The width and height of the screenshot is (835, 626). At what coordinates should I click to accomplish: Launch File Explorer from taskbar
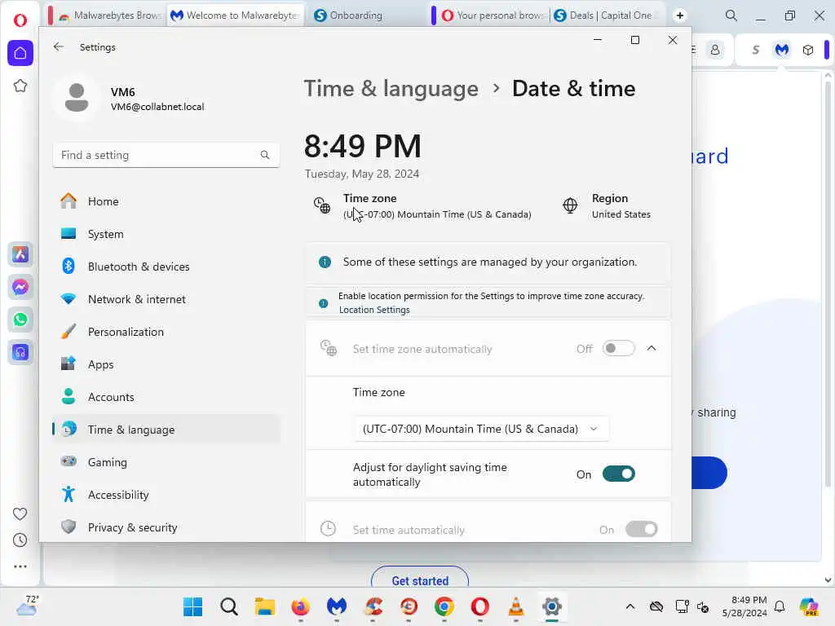[x=265, y=606]
